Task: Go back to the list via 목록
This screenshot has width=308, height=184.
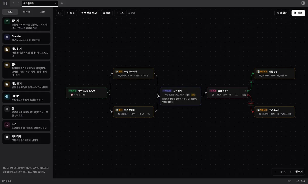Action: [71, 13]
